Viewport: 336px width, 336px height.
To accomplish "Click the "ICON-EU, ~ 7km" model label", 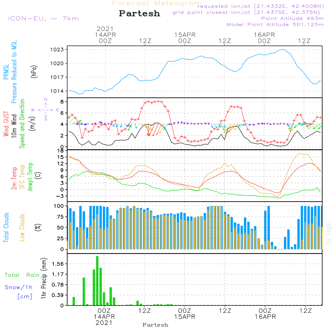I will click(x=43, y=18).
